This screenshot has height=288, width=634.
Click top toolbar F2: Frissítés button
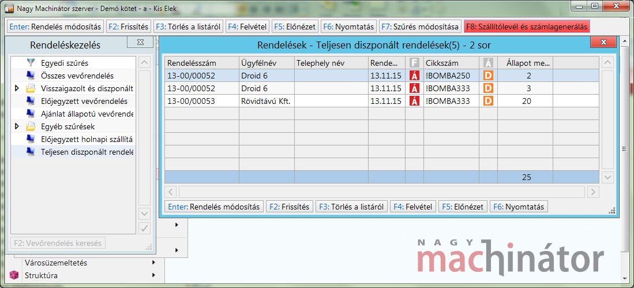point(129,27)
